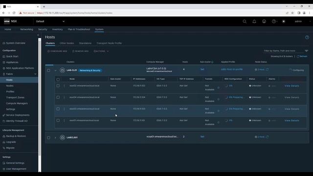Tick checkbox for esxi03.vmwarensxcloud.local
Screen dimensions: 313x176
[x=58, y=109]
